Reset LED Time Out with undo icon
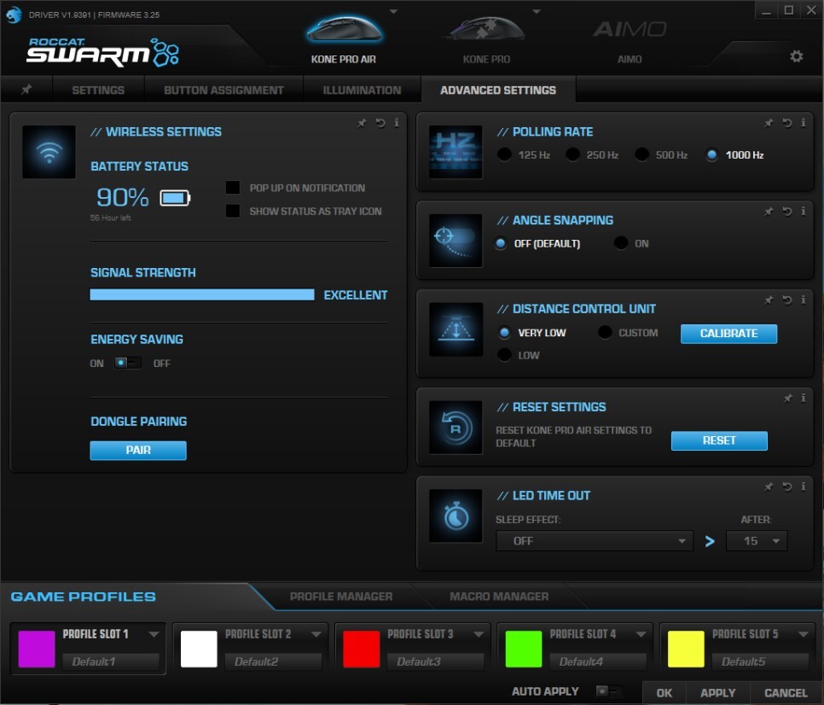The image size is (824, 705). pyautogui.click(x=786, y=487)
